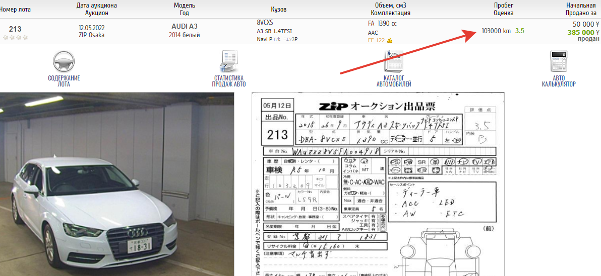This screenshot has height=276, width=601.
Task: Click lot number 213
Action: [x=15, y=29]
